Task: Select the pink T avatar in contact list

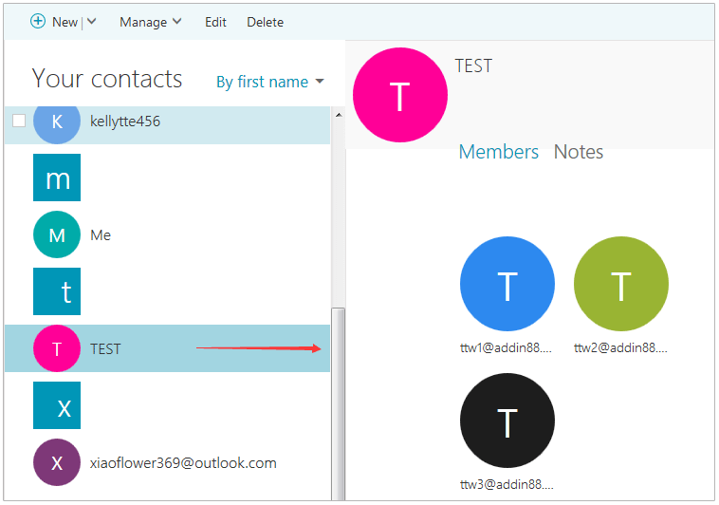Action: [x=57, y=348]
